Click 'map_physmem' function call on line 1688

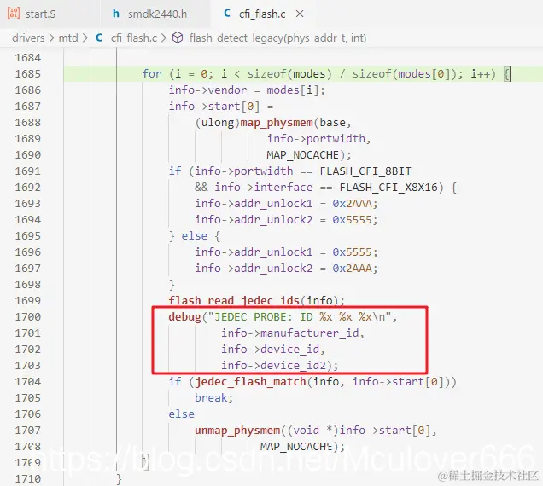click(x=277, y=123)
